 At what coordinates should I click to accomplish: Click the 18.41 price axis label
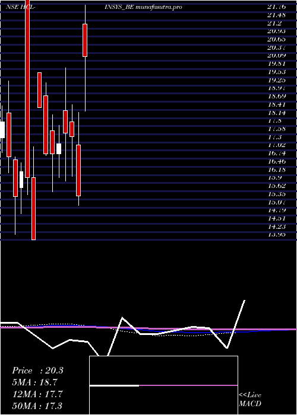[277, 104]
